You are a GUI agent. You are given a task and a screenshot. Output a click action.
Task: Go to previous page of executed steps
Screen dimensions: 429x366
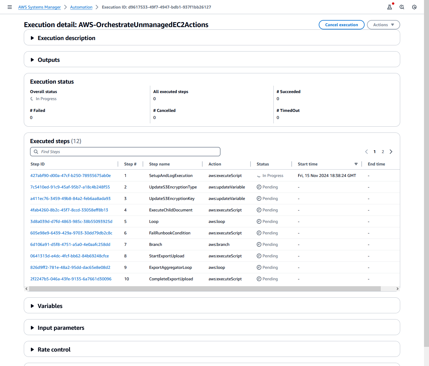click(x=366, y=152)
